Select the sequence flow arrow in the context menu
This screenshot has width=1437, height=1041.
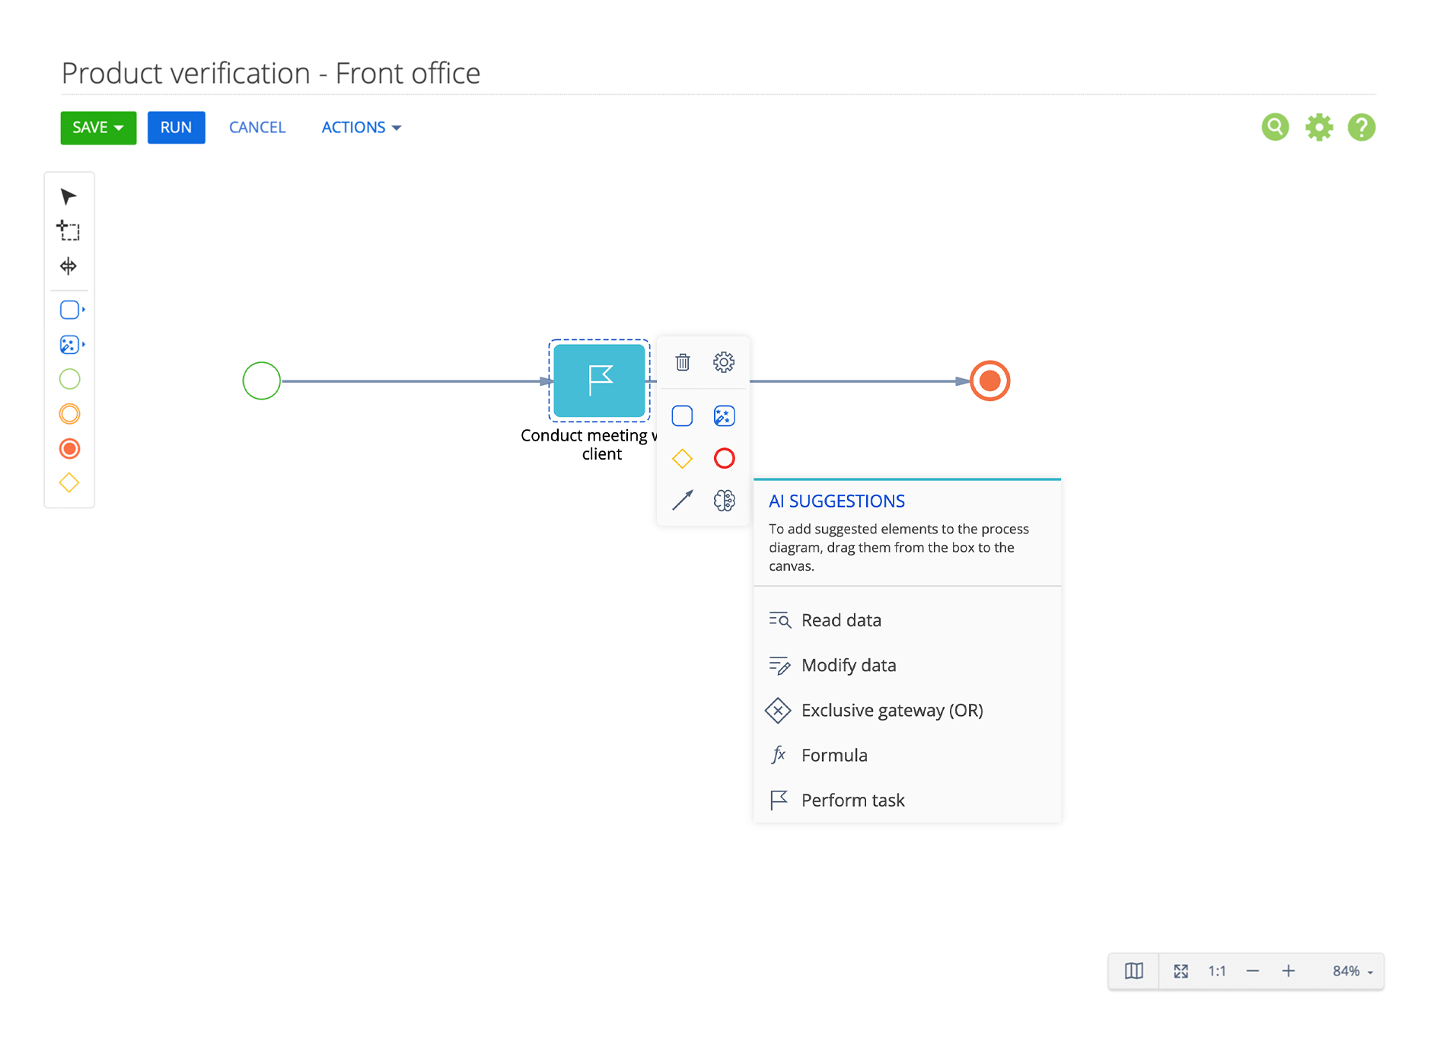coord(682,500)
